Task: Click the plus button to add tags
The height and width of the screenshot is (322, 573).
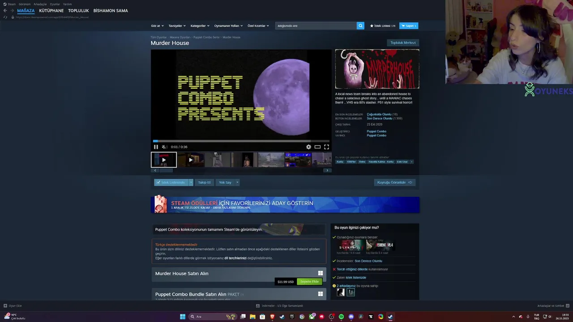Action: click(411, 162)
